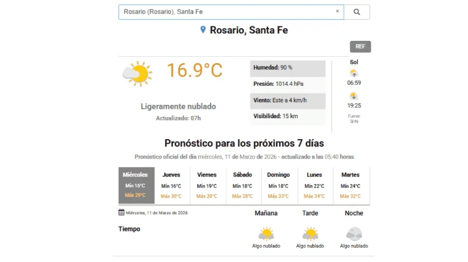Click the Sol label
The image size is (468, 262).
click(x=354, y=62)
